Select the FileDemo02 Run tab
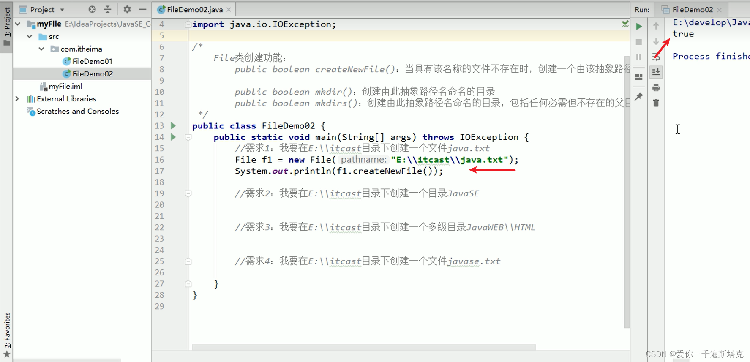The height and width of the screenshot is (362, 750). [x=692, y=9]
